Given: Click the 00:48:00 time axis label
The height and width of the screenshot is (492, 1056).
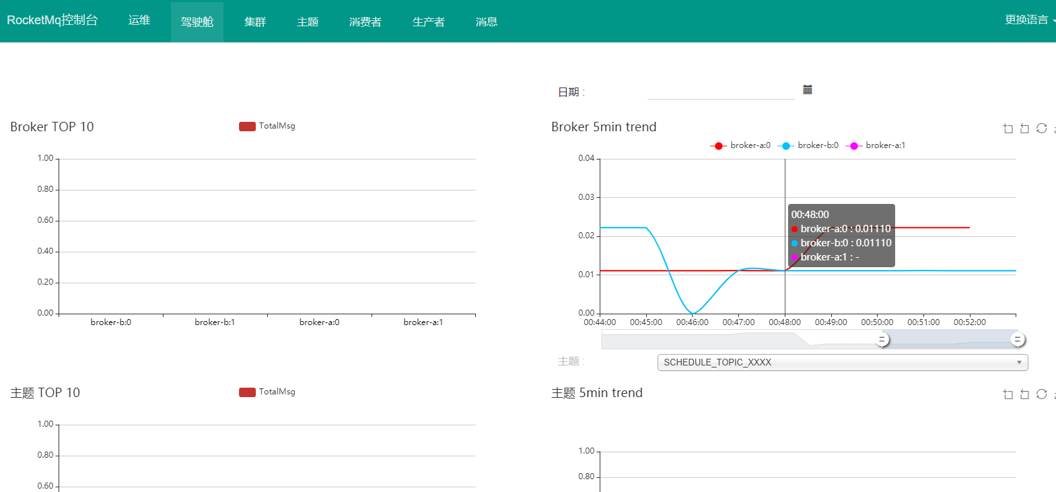Looking at the screenshot, I should coord(785,322).
